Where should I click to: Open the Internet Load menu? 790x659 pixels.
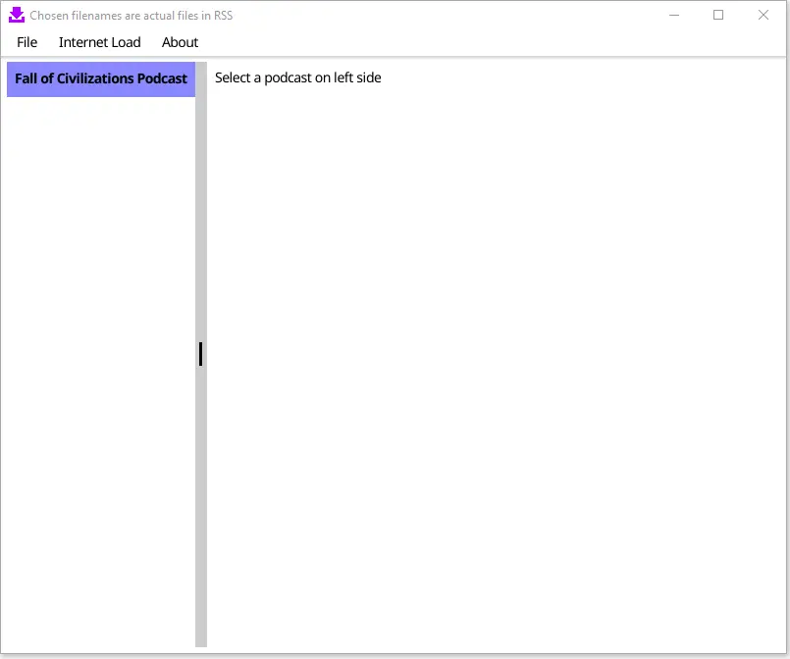point(99,42)
